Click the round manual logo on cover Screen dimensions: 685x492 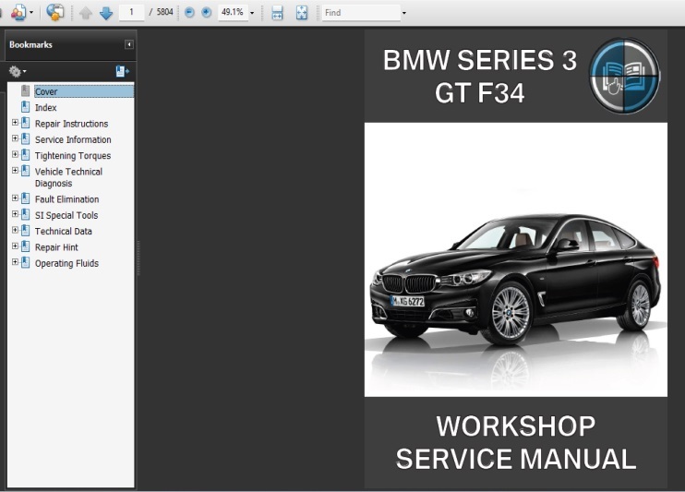point(625,76)
